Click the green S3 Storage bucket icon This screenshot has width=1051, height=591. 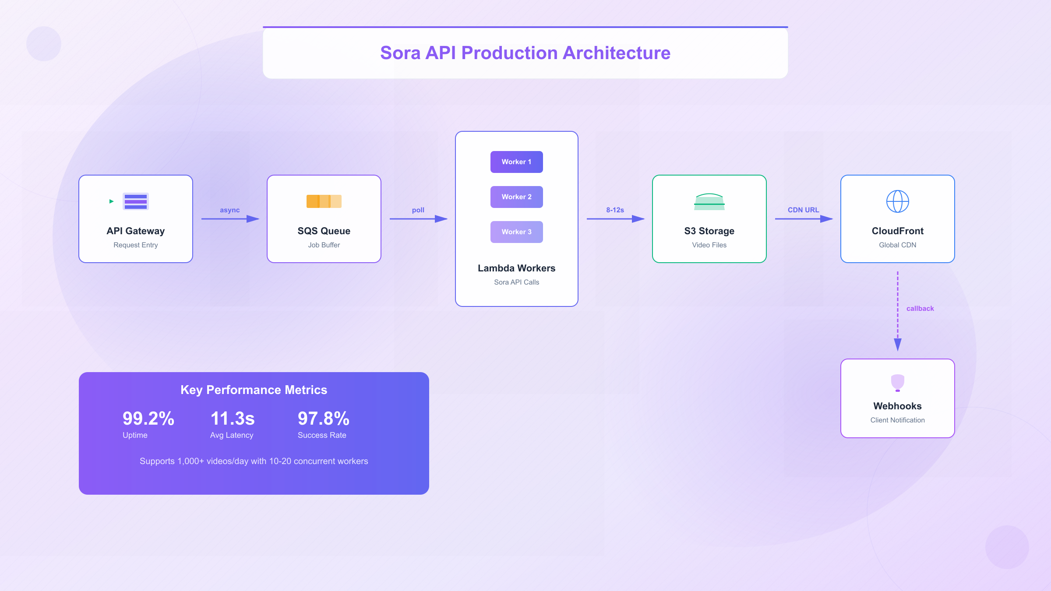709,202
